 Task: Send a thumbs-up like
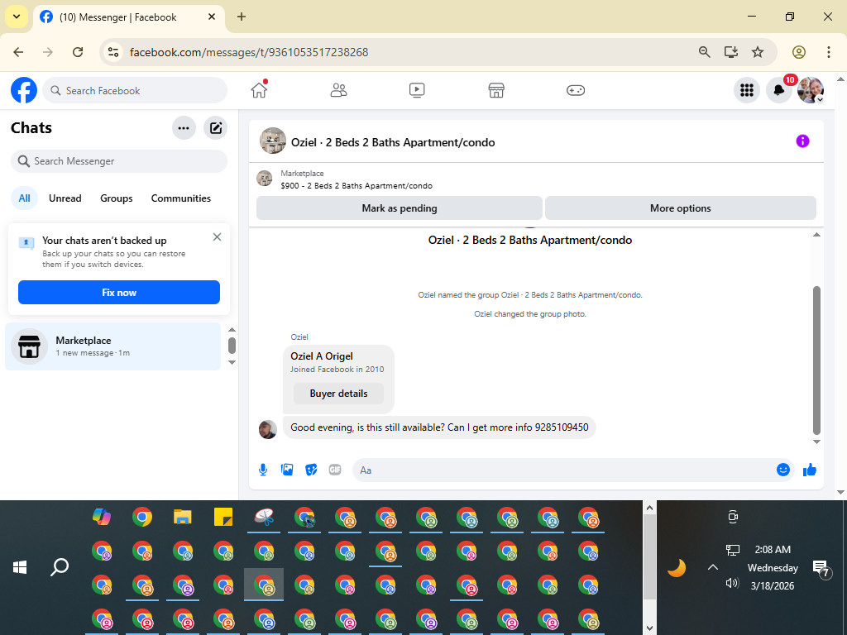(x=810, y=470)
